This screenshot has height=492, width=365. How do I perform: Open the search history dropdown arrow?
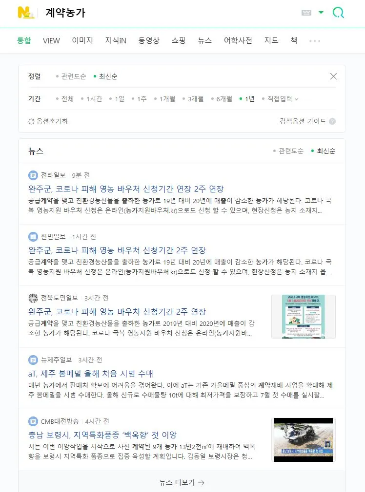(x=321, y=13)
